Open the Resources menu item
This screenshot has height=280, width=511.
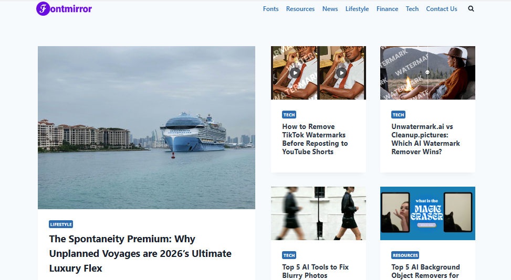(300, 9)
